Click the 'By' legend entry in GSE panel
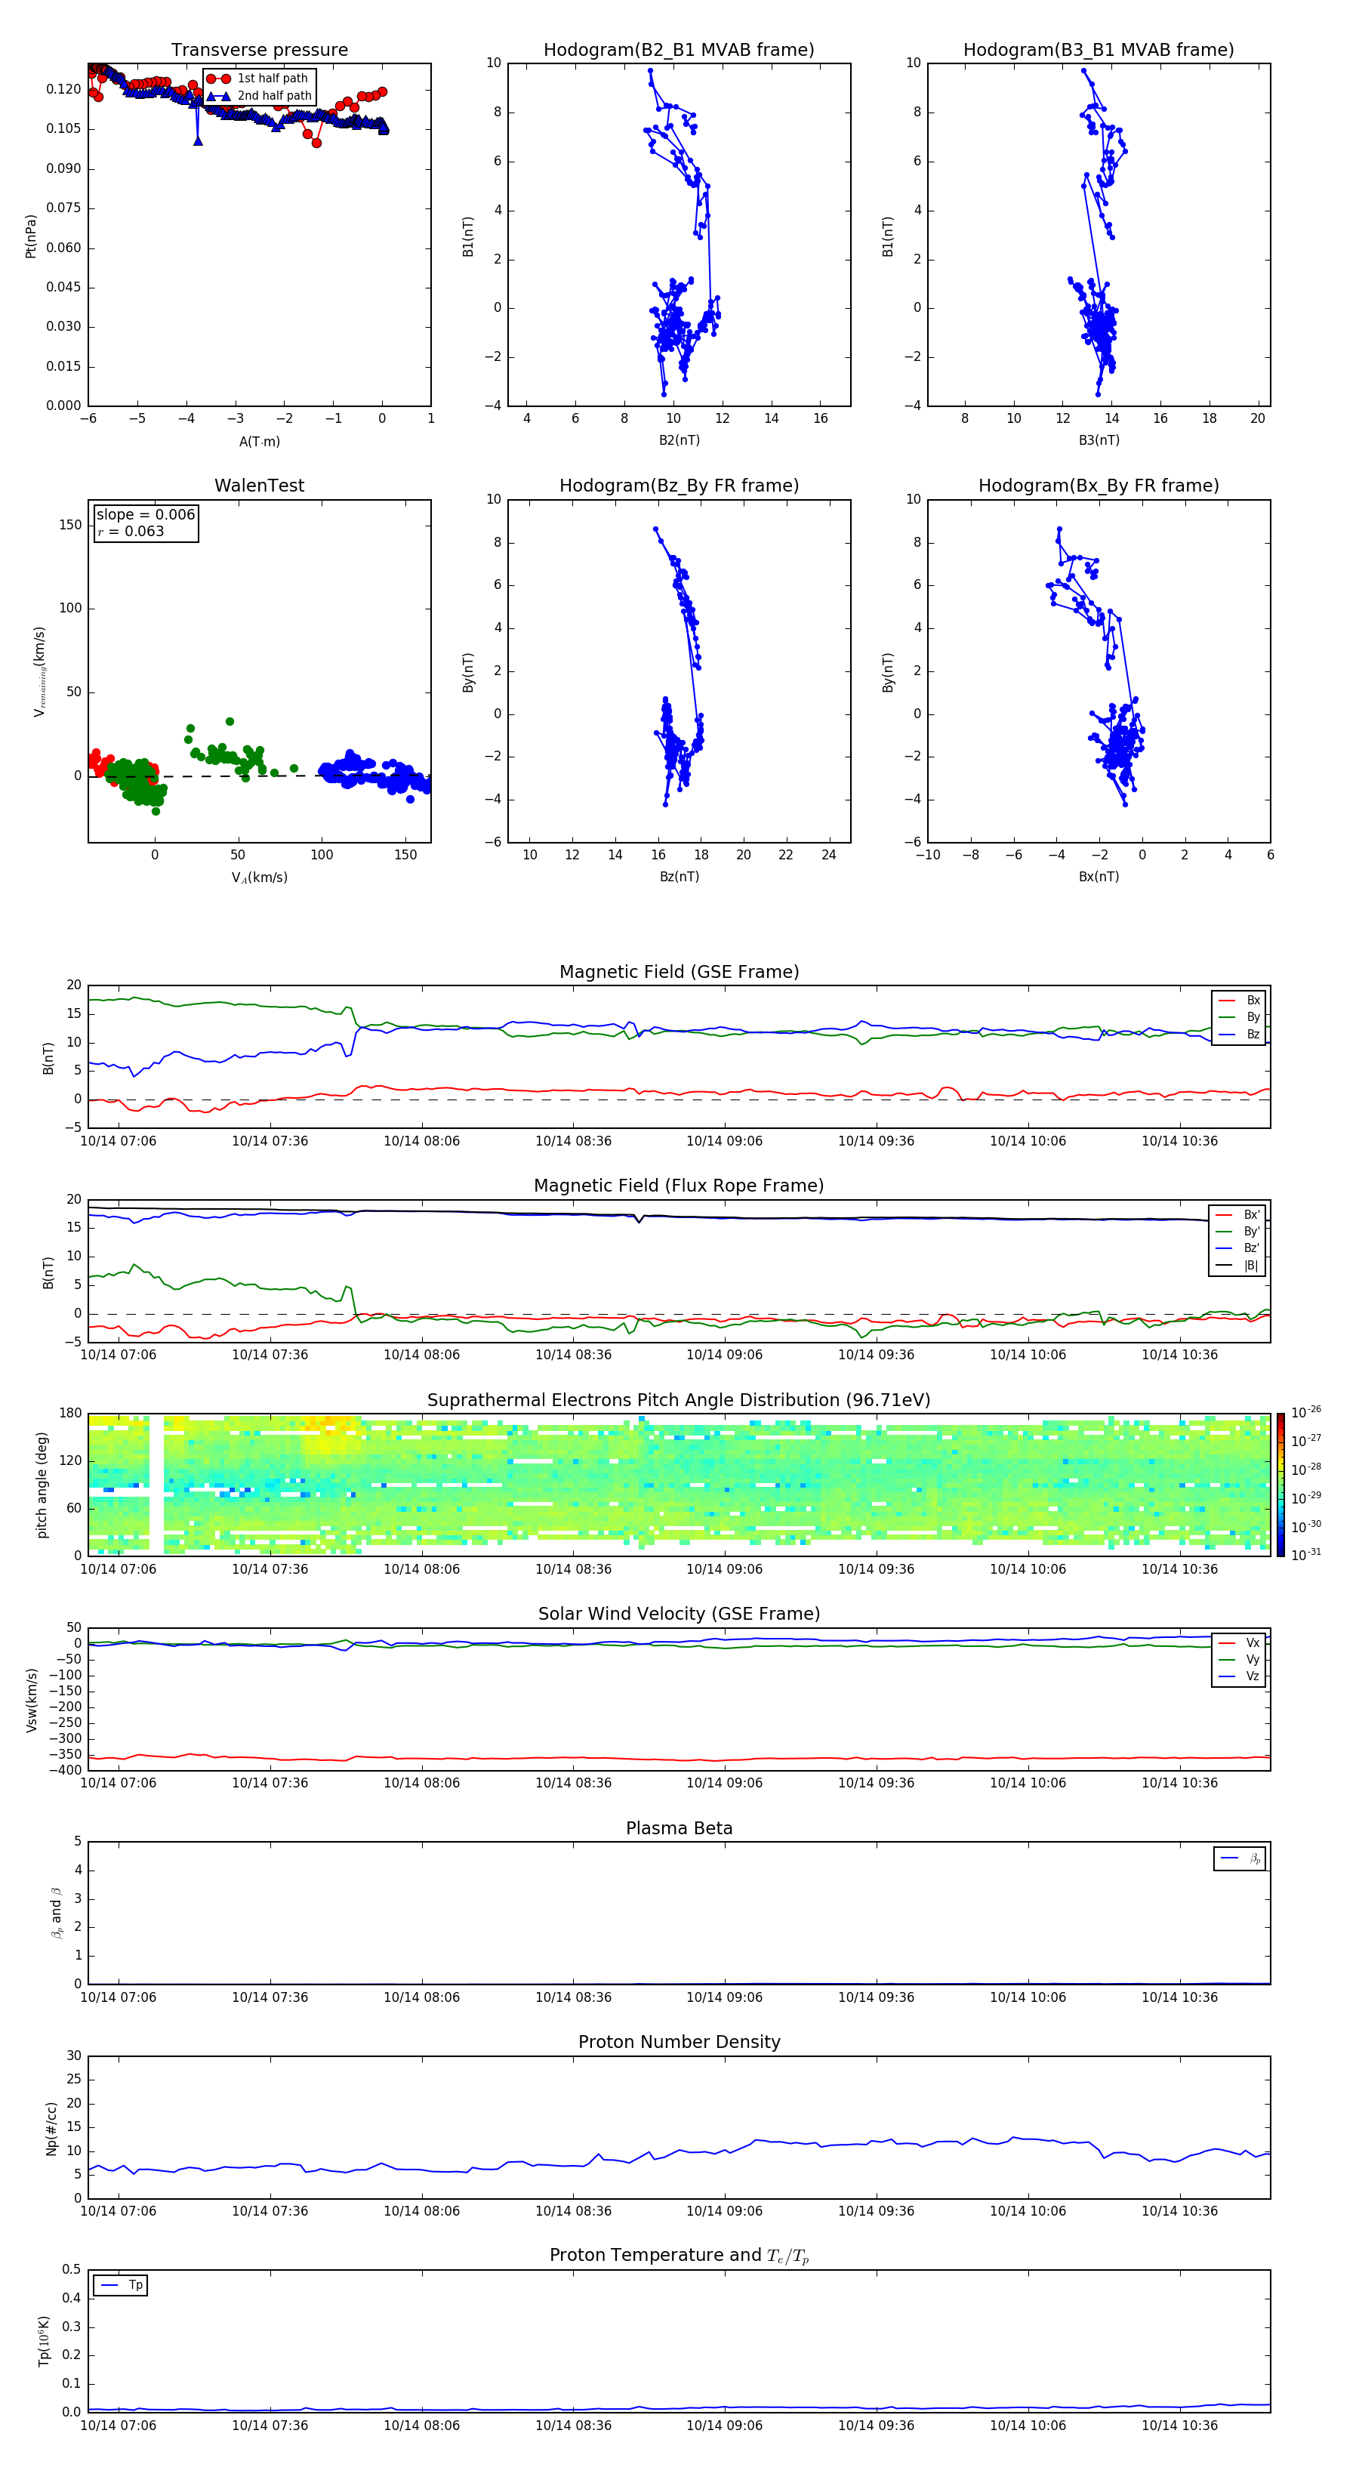Image resolution: width=1359 pixels, height=2492 pixels. click(x=1239, y=1016)
